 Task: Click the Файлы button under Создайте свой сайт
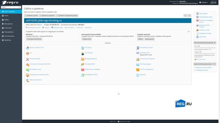coord(141,39)
